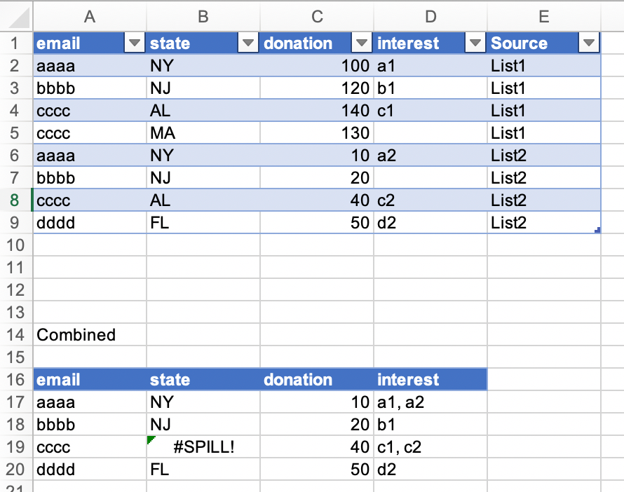Screen dimensions: 624x492
Task: Select row 8 by clicking its row number
Action: pos(15,200)
